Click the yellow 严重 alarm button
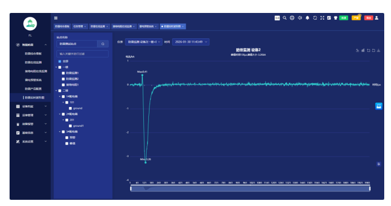Image resolution: width=391 pixels, height=206 pixels. [356, 18]
